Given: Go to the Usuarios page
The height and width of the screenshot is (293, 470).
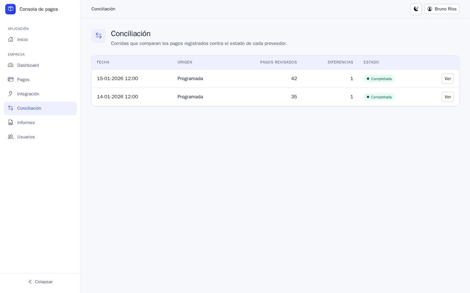Looking at the screenshot, I should [x=40, y=137].
